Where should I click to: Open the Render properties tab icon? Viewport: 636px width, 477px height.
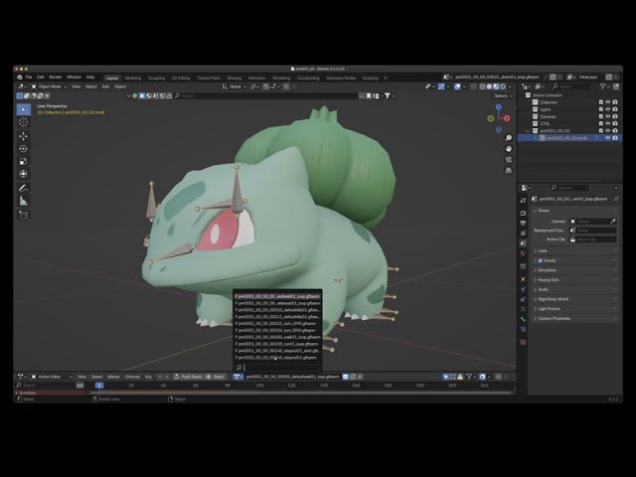(x=523, y=214)
